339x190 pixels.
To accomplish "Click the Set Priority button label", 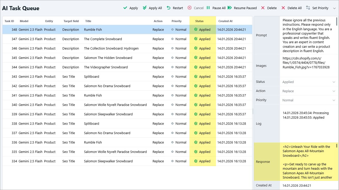I will pos(320,8).
